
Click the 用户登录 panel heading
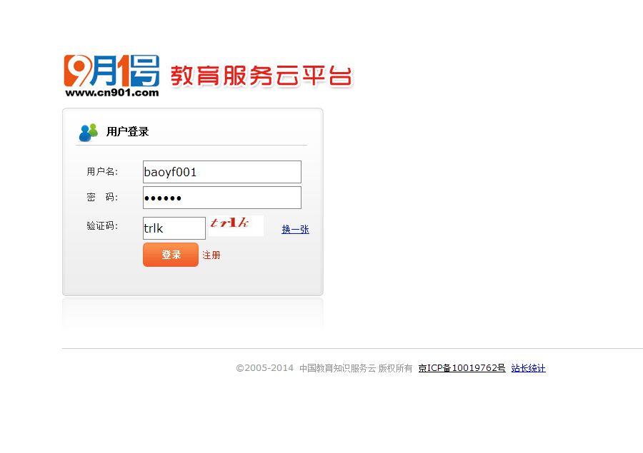(x=127, y=132)
